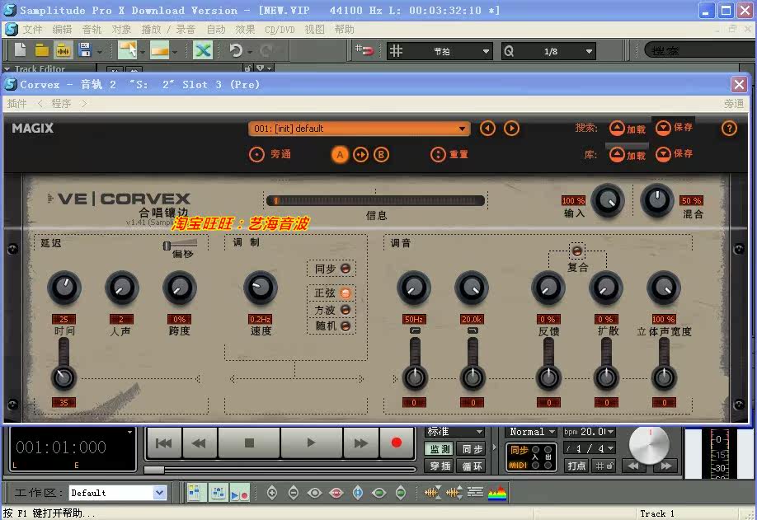
Task: Open the 工作区 Default workspace dropdown
Action: point(117,493)
